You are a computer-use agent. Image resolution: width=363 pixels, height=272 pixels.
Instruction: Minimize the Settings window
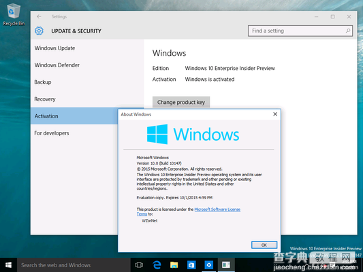(316, 16)
